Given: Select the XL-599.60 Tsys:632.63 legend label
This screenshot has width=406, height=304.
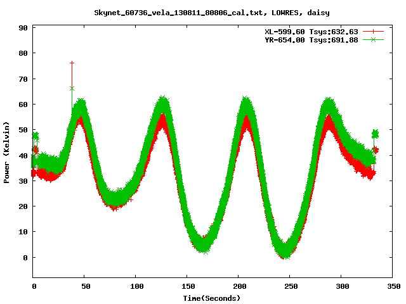Looking at the screenshot, I should pos(311,32).
